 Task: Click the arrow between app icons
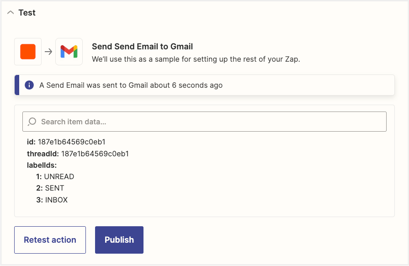tap(48, 52)
